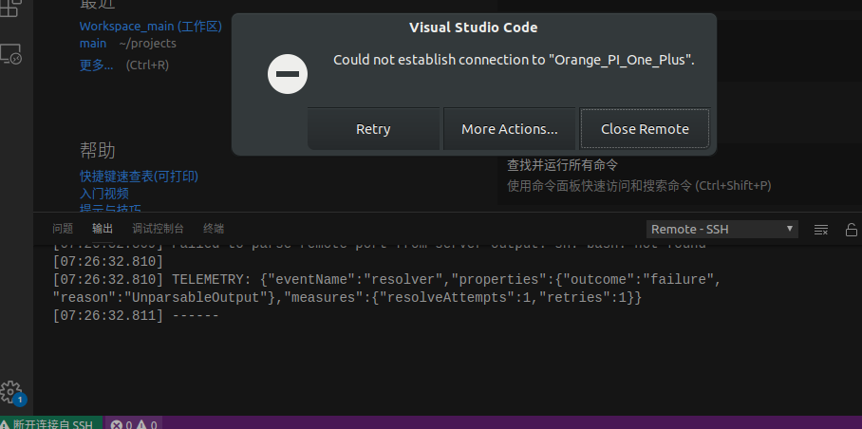Image resolution: width=862 pixels, height=429 pixels.
Task: Switch to the 输出 panel tab
Action: [x=103, y=229]
